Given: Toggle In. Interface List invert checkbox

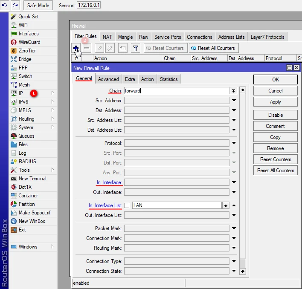Looking at the screenshot, I should [127, 205].
